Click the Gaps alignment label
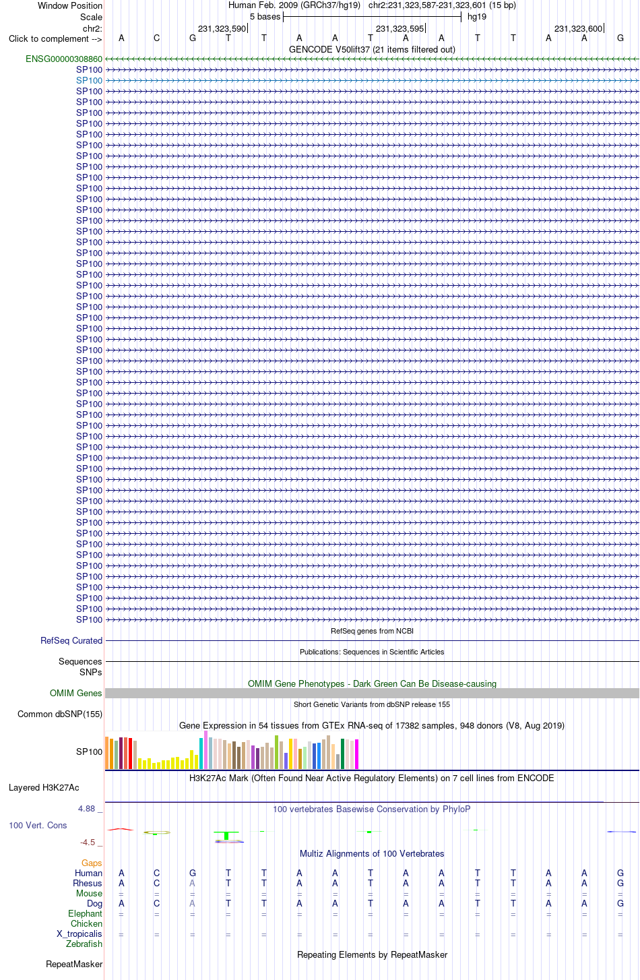640x980 pixels. pos(92,863)
